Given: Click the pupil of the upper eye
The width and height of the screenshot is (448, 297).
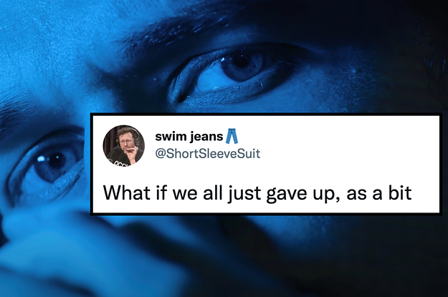Looking at the screenshot, I should [242, 61].
